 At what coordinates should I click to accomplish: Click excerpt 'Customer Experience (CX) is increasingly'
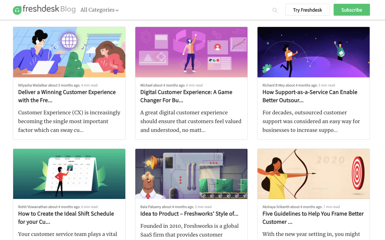click(69, 121)
